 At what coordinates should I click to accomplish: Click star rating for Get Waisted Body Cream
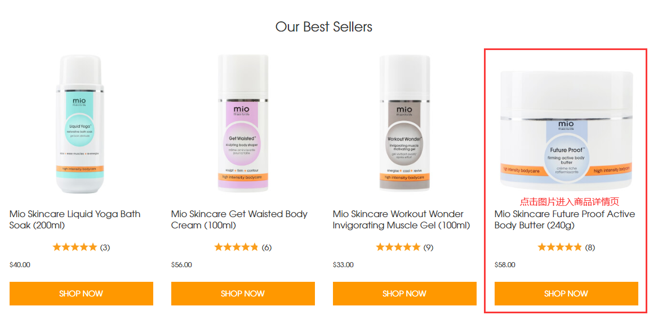point(237,247)
